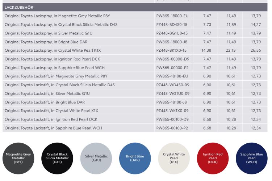Click the price 14,27

click(256, 25)
